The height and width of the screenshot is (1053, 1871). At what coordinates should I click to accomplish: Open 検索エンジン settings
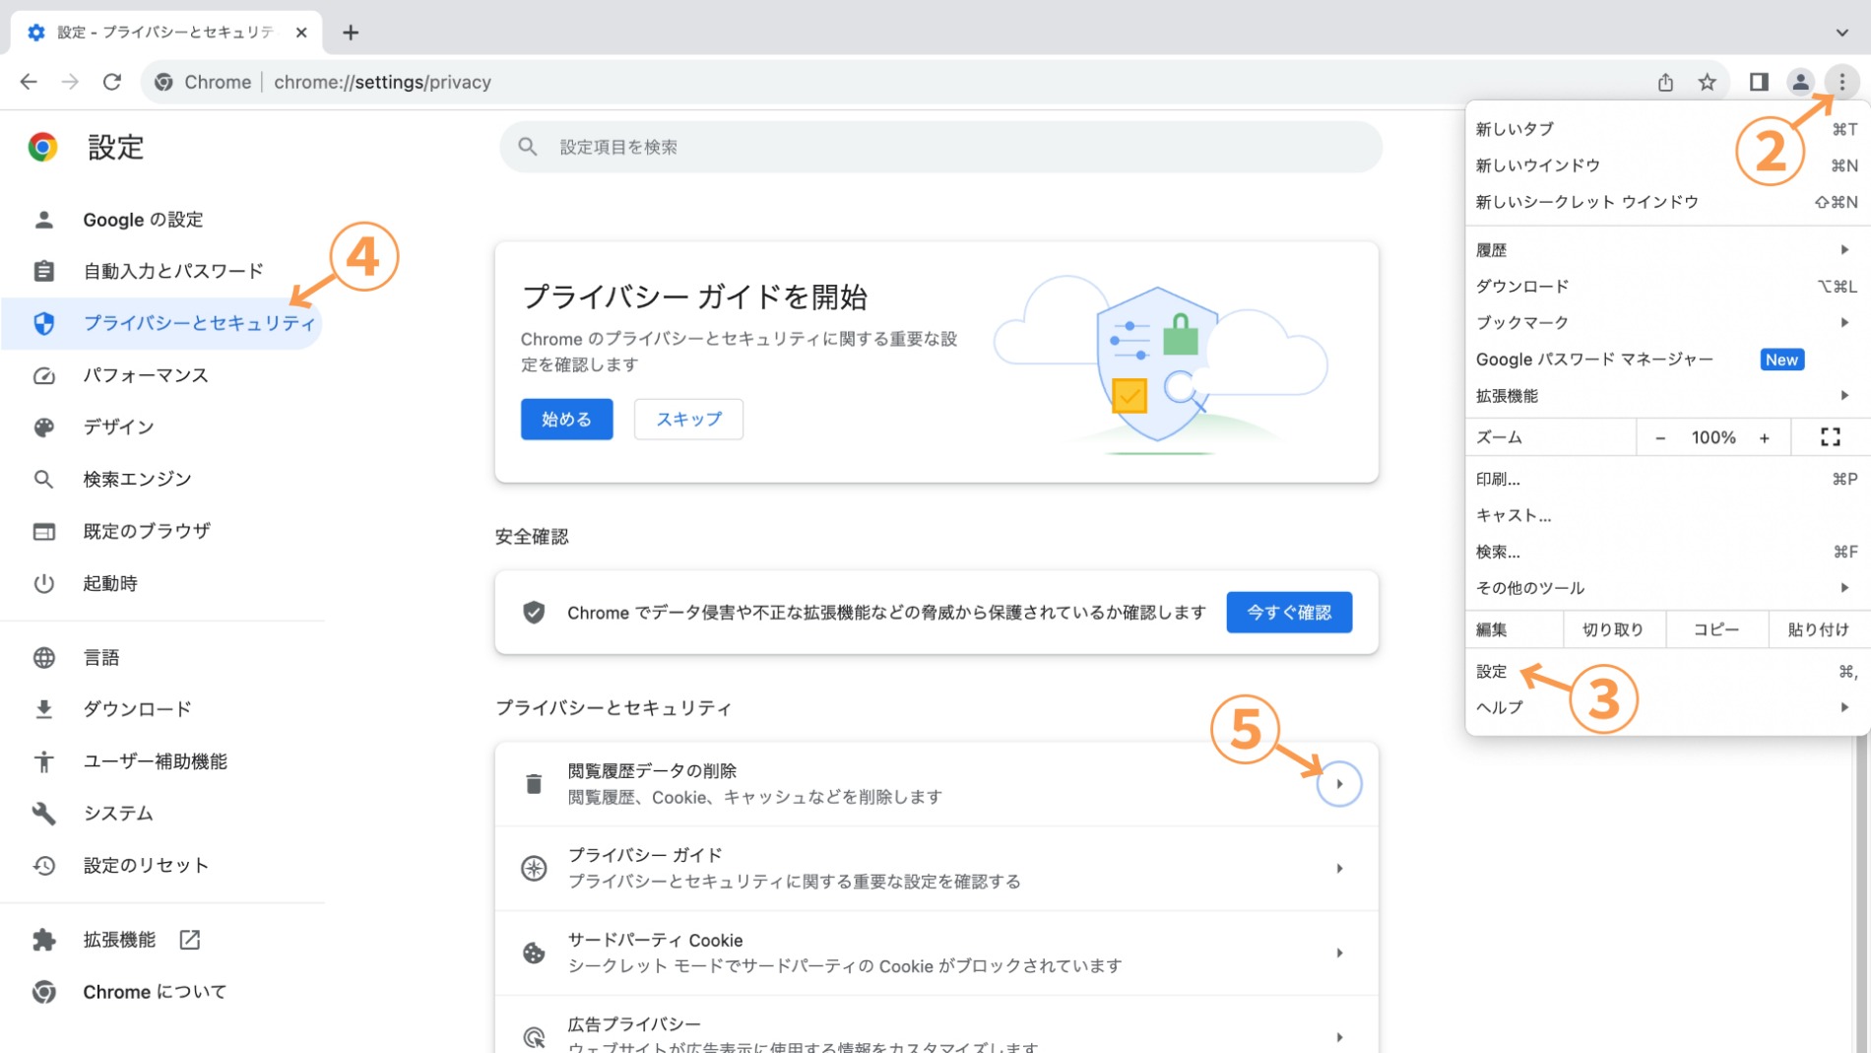pos(137,479)
